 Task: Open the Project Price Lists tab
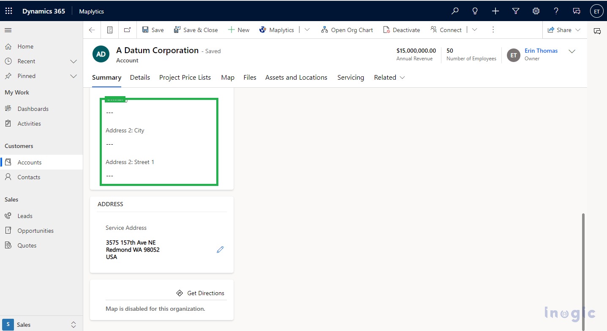pyautogui.click(x=185, y=78)
